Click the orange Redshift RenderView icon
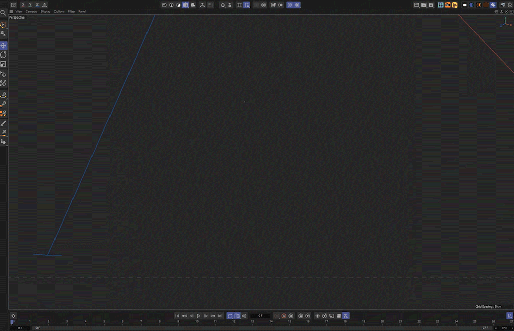 [x=448, y=5]
